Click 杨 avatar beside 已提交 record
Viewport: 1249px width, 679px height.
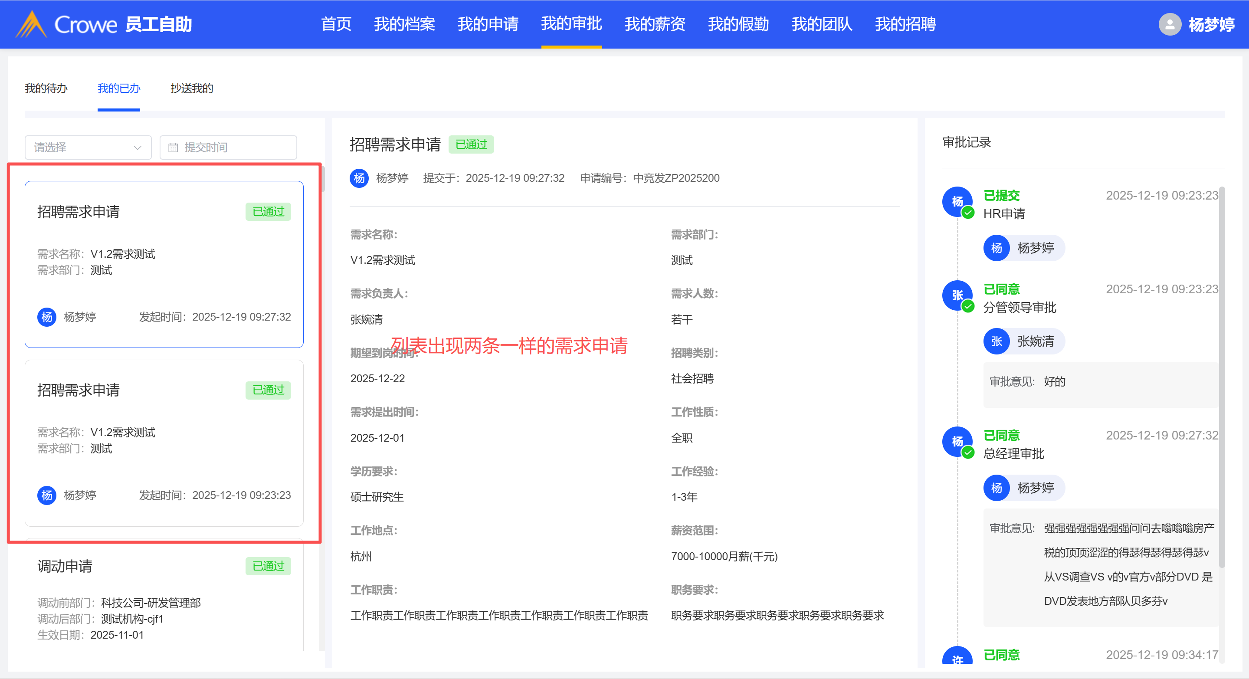957,201
